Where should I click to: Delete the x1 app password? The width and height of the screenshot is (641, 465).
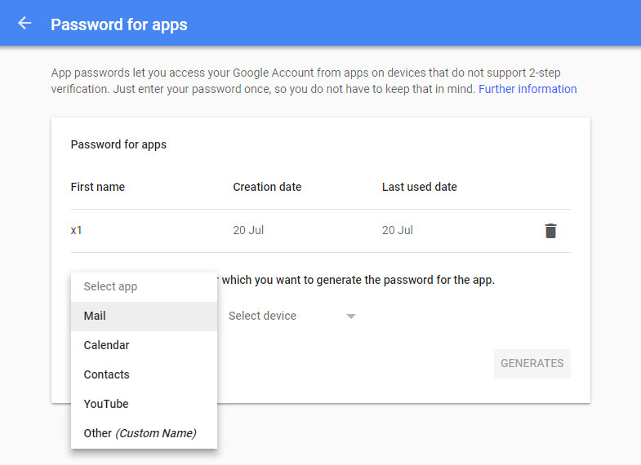tap(550, 231)
